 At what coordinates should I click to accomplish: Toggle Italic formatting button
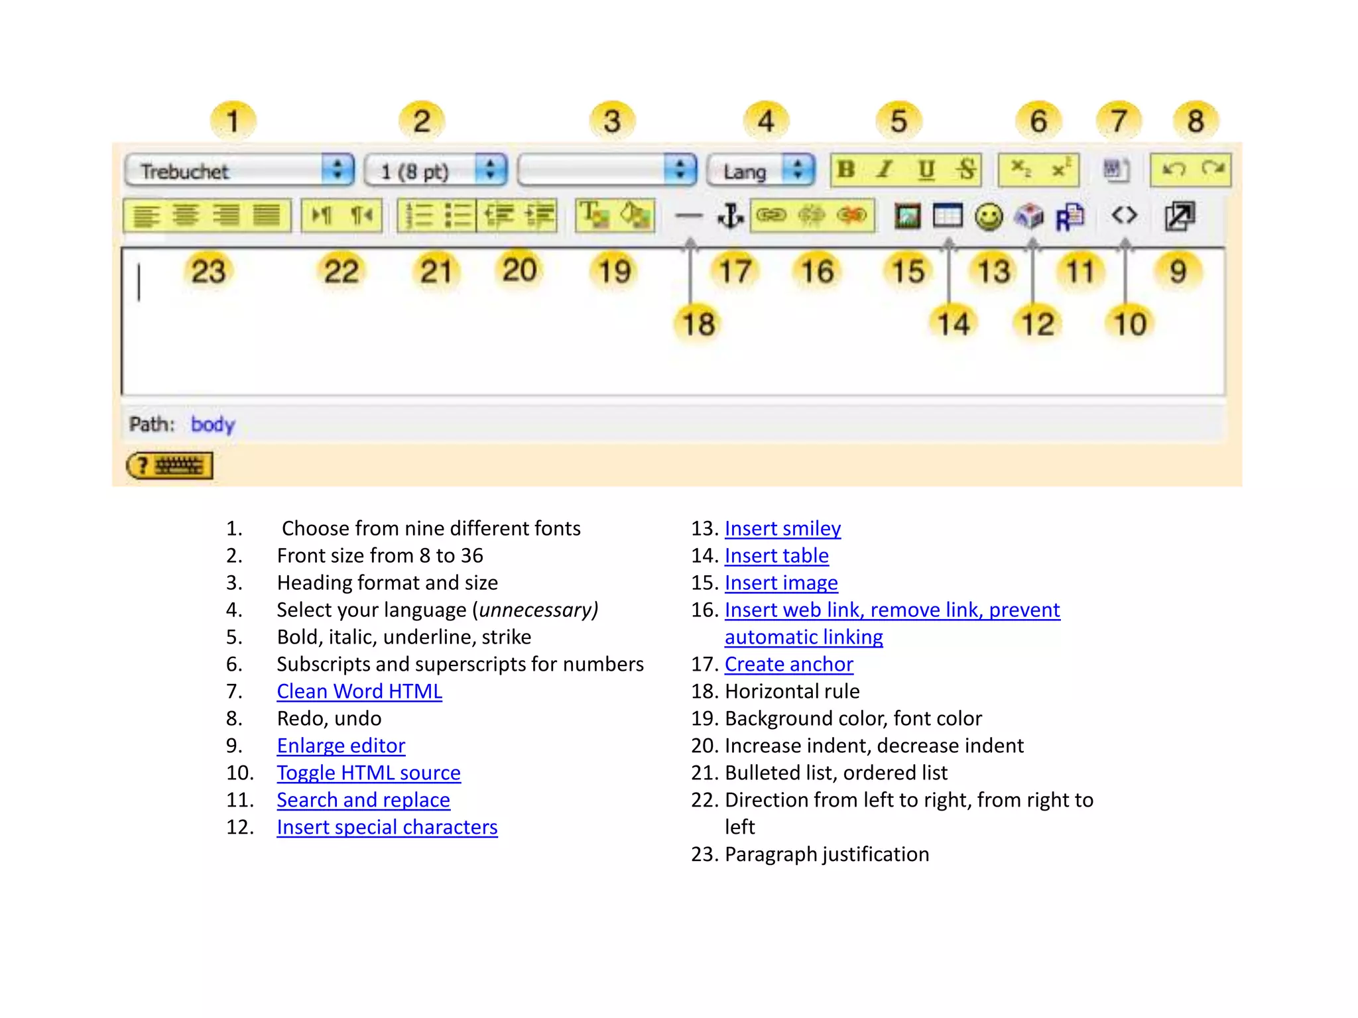(x=885, y=170)
